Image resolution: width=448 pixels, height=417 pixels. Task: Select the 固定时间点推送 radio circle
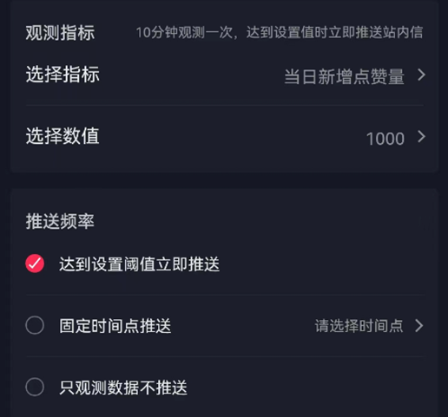[35, 325]
